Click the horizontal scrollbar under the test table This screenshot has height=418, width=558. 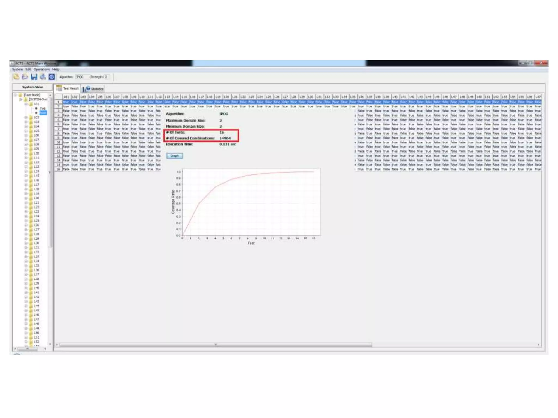tap(215, 345)
